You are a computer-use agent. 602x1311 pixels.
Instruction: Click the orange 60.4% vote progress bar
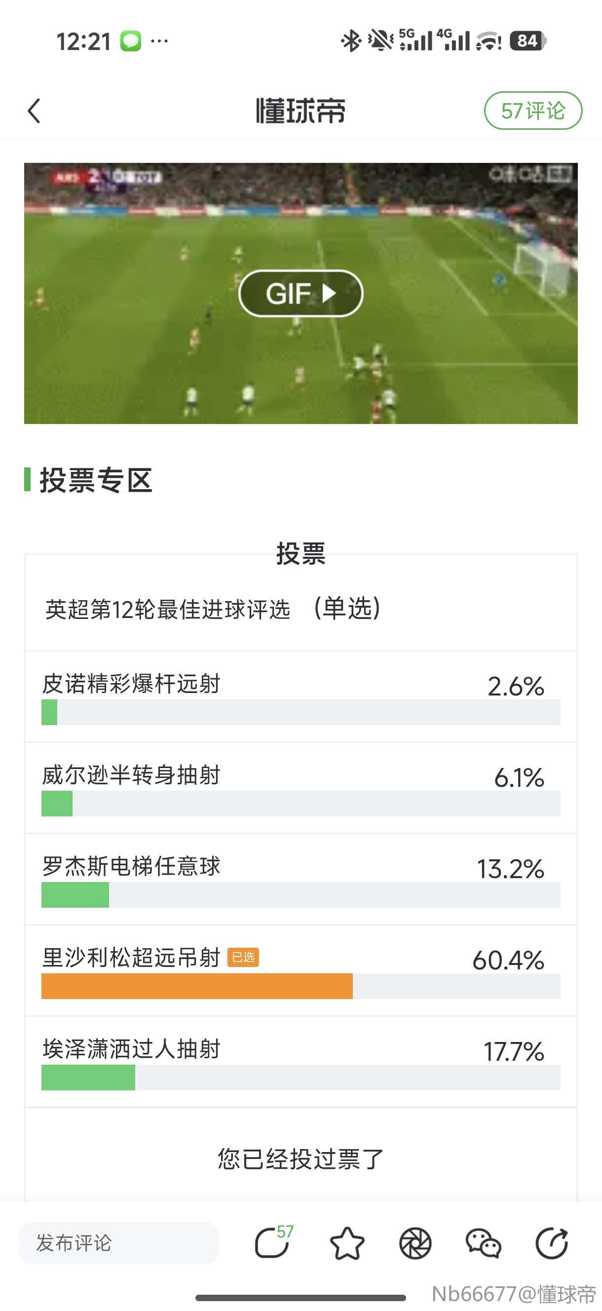[x=197, y=986]
